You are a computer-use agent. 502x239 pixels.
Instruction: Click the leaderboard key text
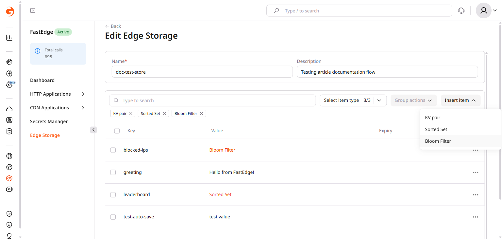pyautogui.click(x=137, y=194)
